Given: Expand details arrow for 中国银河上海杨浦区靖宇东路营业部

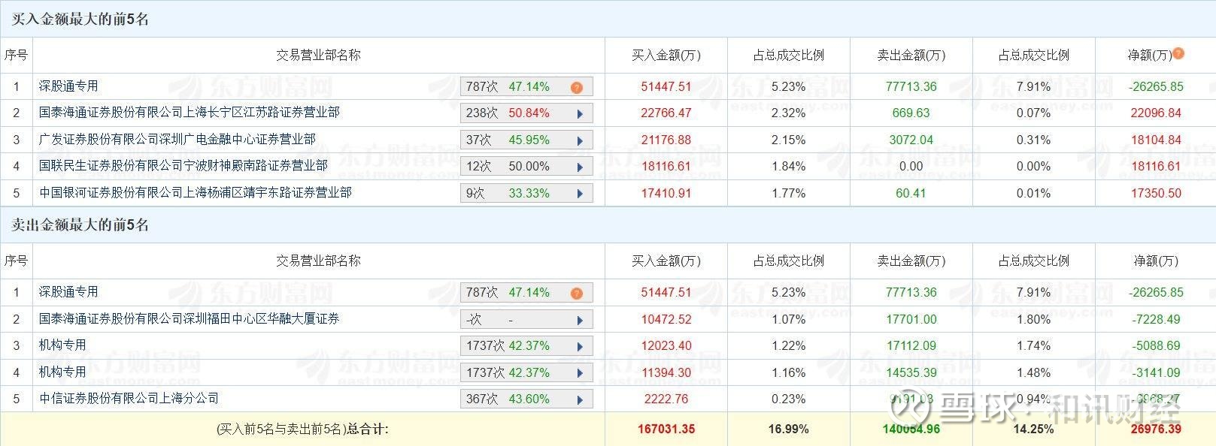Looking at the screenshot, I should pos(580,194).
